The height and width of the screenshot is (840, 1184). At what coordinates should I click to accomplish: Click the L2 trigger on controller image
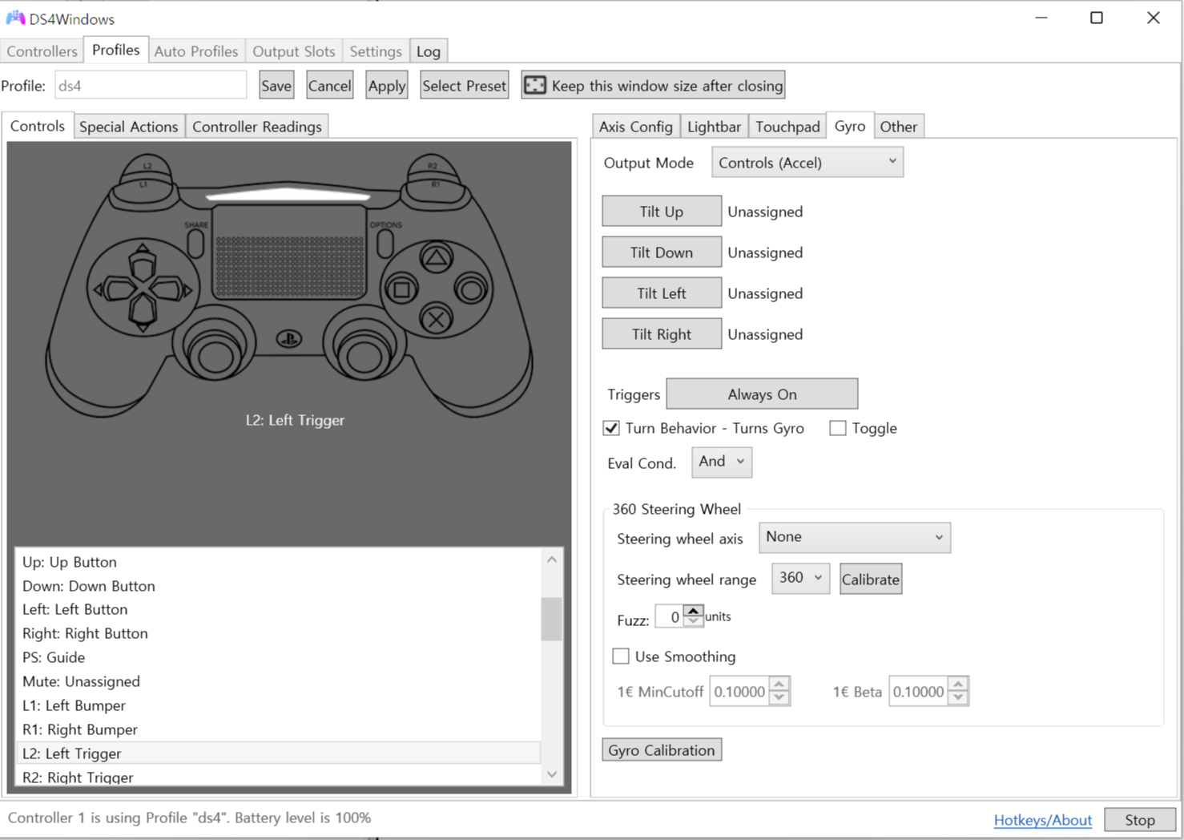coord(147,165)
